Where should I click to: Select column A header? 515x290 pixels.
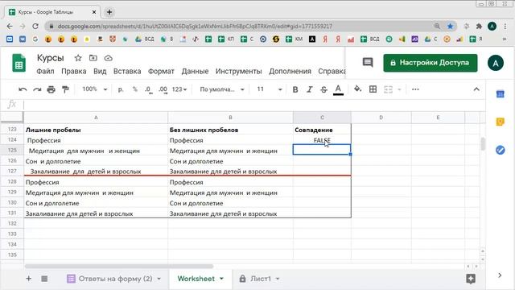(x=96, y=118)
